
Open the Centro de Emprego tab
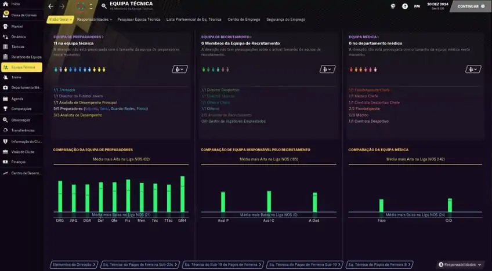(x=244, y=19)
